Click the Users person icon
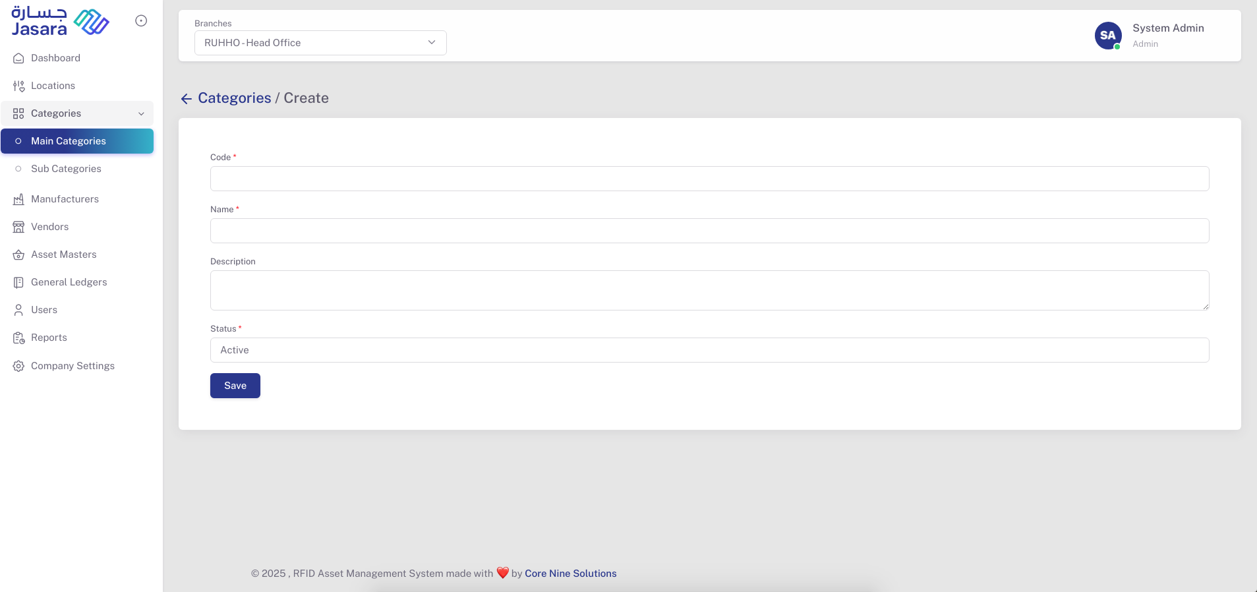The height and width of the screenshot is (592, 1257). tap(18, 310)
